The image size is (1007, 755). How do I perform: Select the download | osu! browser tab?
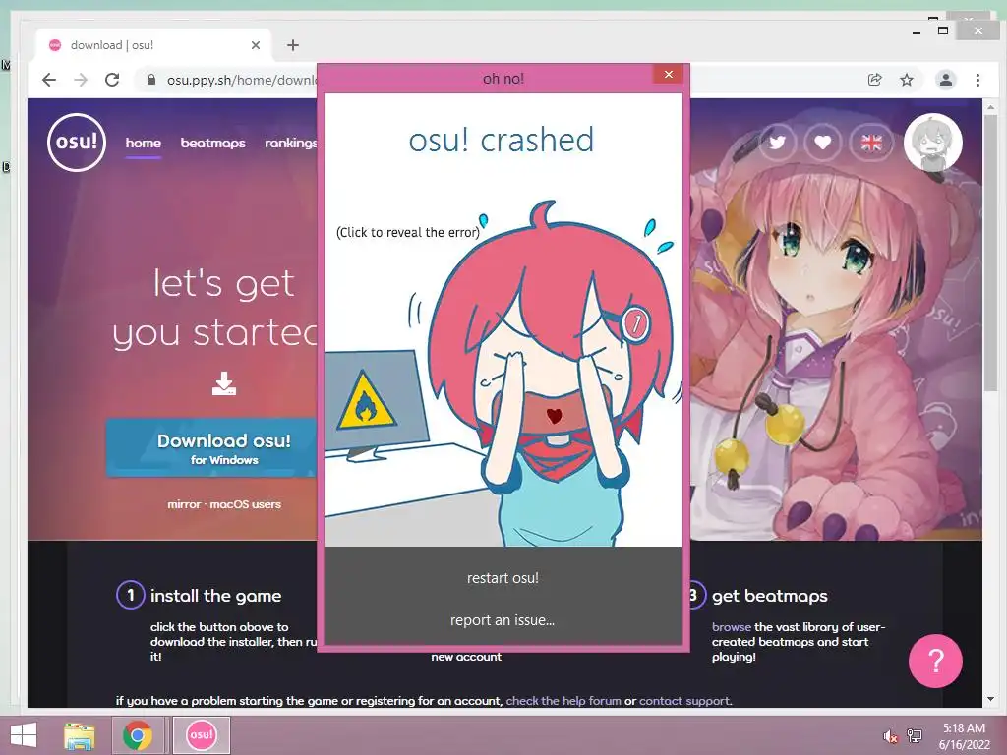click(154, 45)
